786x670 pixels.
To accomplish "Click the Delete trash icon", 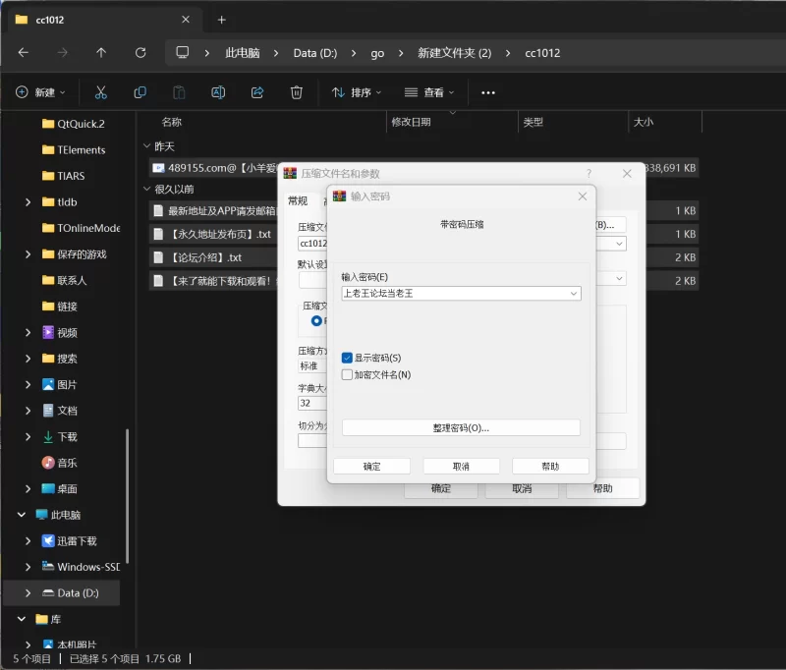I will pyautogui.click(x=297, y=92).
